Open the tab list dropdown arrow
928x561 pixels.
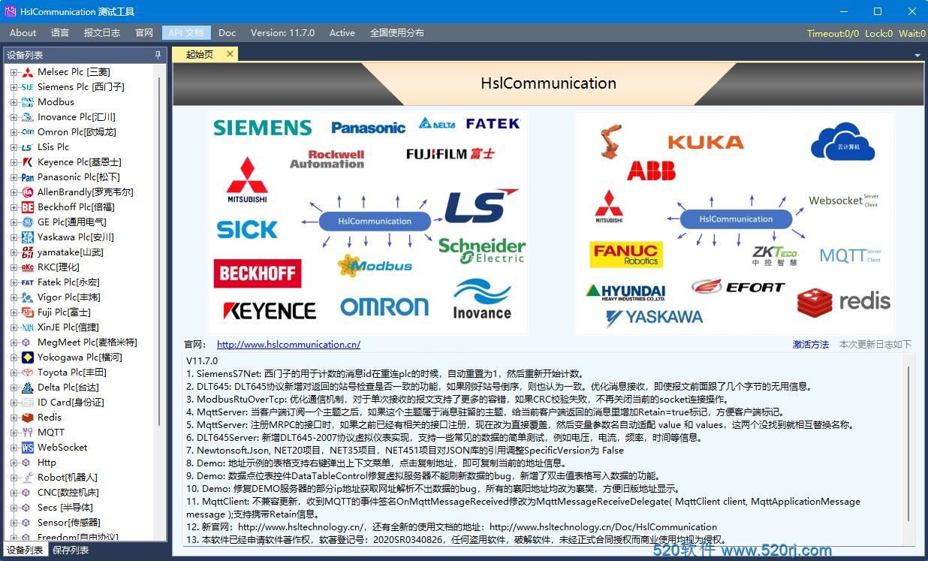click(x=917, y=56)
